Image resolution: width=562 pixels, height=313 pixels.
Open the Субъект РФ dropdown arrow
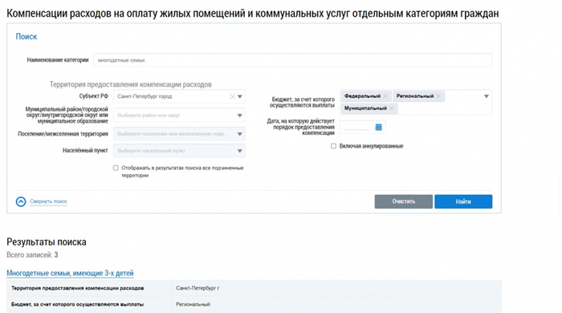[240, 96]
